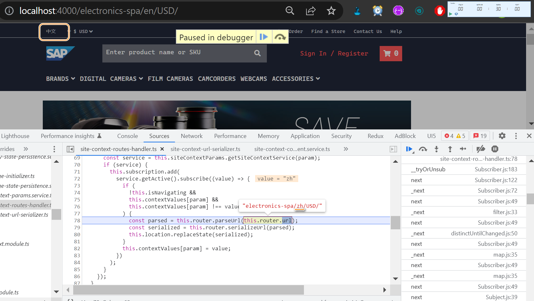
Task: Resume script execution in DevTools debugger toolbar
Action: coord(409,149)
